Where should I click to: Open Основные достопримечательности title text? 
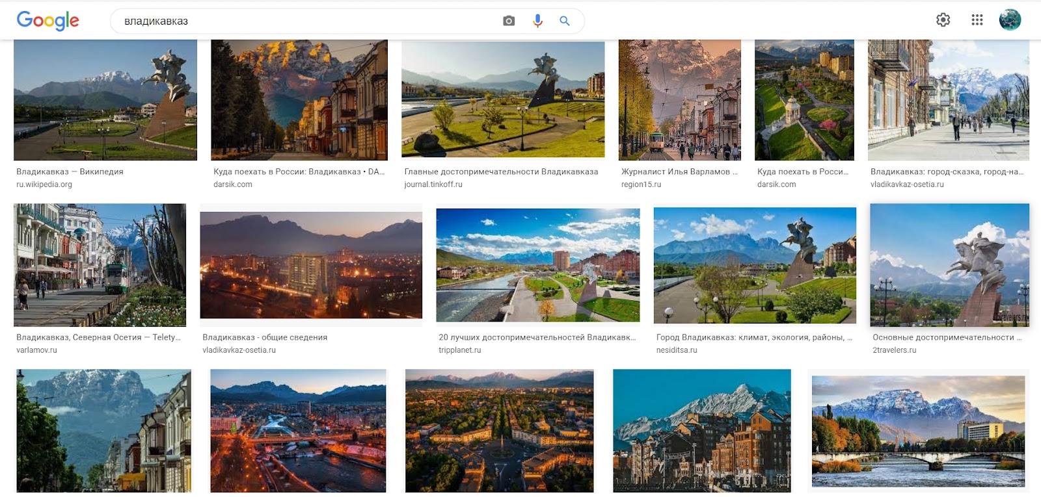(947, 337)
